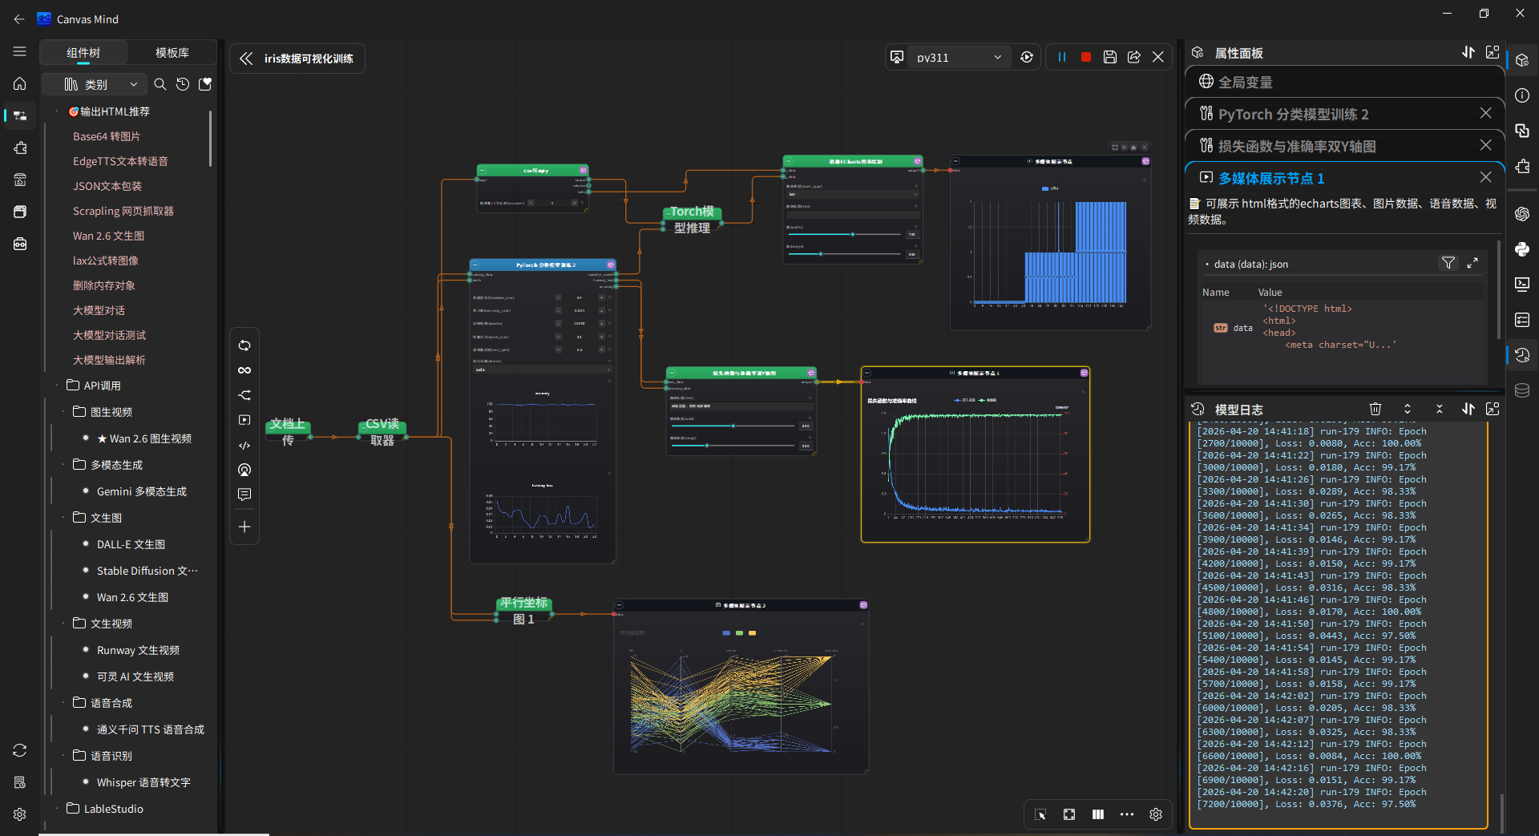Expand the 全局变量 section
This screenshot has width=1539, height=836.
coord(1343,82)
